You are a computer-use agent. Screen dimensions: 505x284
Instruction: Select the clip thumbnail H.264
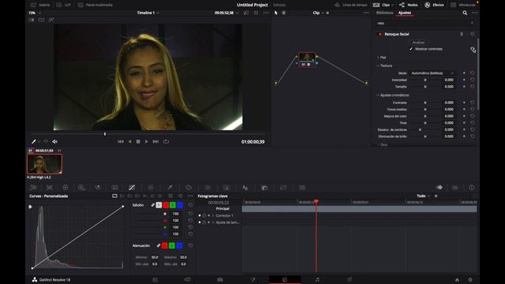coord(44,164)
